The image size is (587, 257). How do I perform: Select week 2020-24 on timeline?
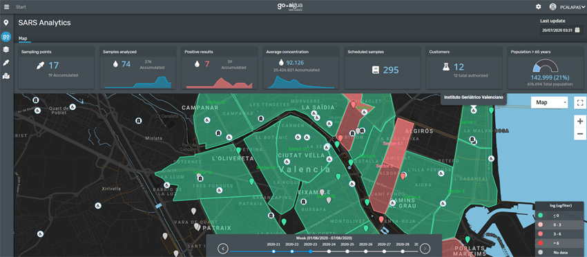[329, 251]
